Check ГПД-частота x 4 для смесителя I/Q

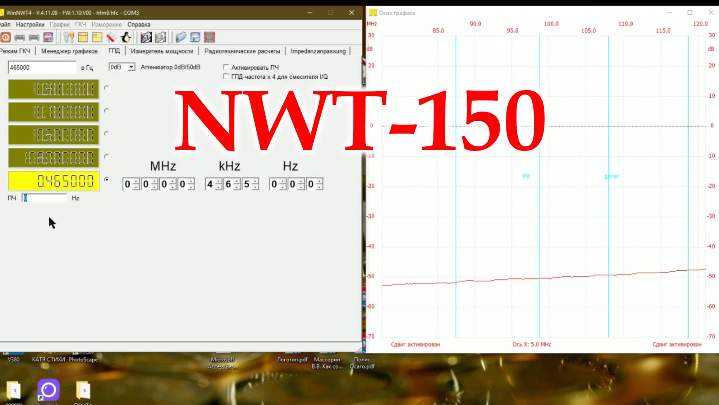(226, 77)
